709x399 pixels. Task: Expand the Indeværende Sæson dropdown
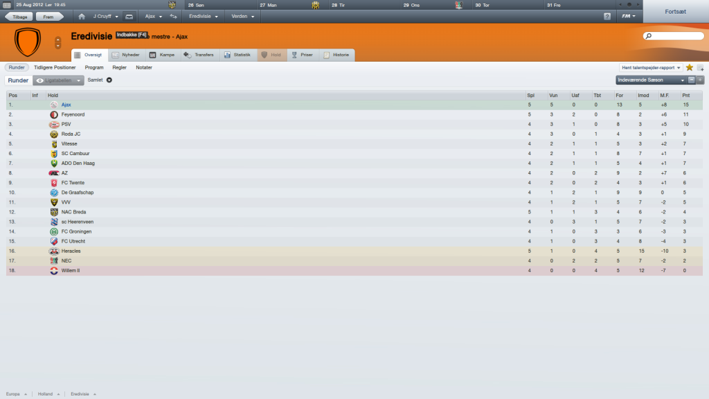coord(651,80)
